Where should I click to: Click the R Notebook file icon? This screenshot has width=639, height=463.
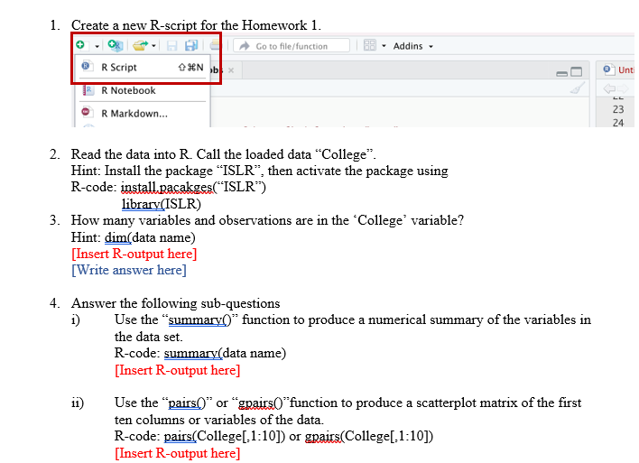click(87, 89)
